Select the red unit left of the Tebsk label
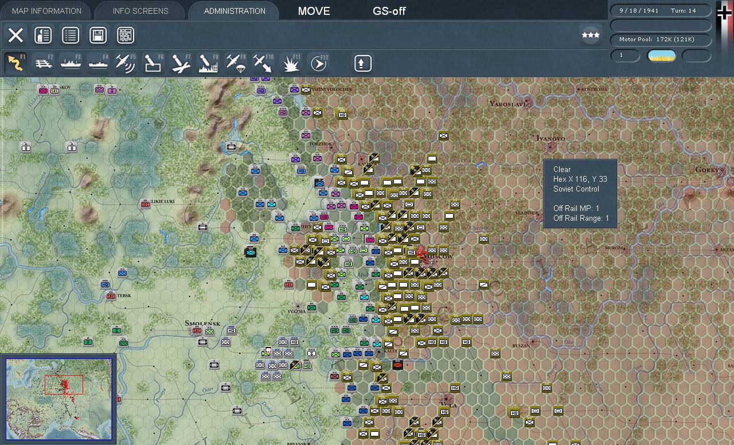734x445 pixels. click(111, 296)
